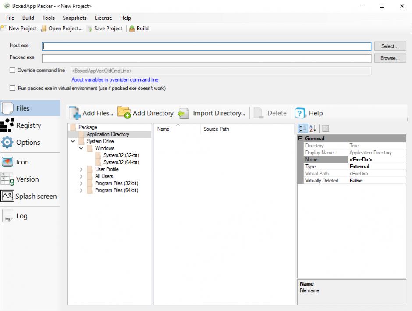Click the command line variable field

(x=221, y=71)
